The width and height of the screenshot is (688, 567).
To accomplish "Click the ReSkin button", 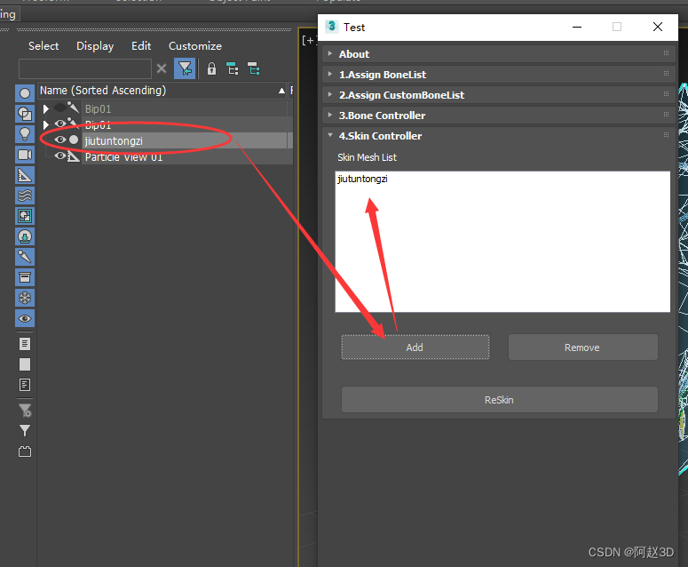I will (x=499, y=400).
